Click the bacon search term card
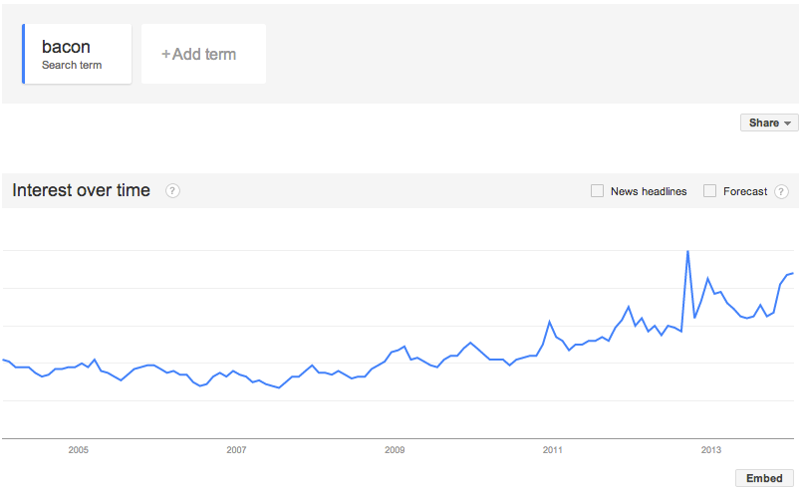Viewport: 804px width, 491px height. (77, 54)
